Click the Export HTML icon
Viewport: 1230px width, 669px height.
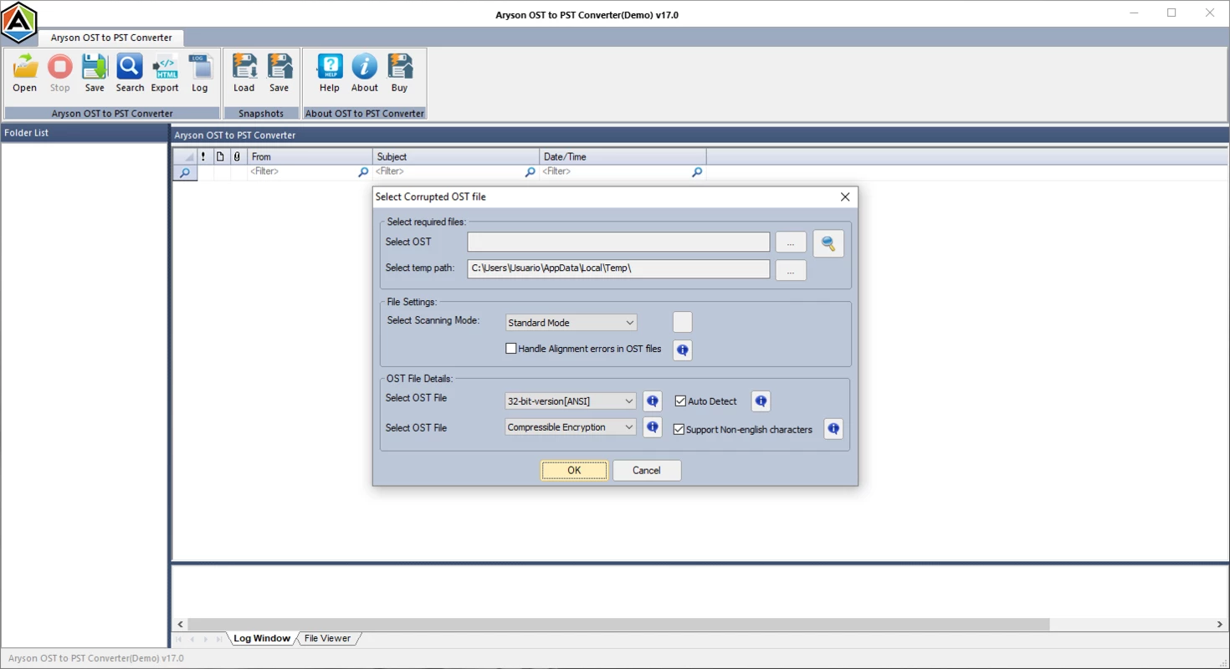[x=165, y=73]
